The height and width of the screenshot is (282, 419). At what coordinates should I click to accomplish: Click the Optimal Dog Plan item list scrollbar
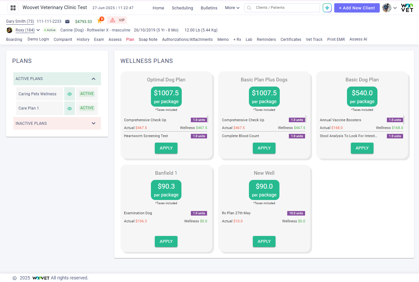point(208,119)
